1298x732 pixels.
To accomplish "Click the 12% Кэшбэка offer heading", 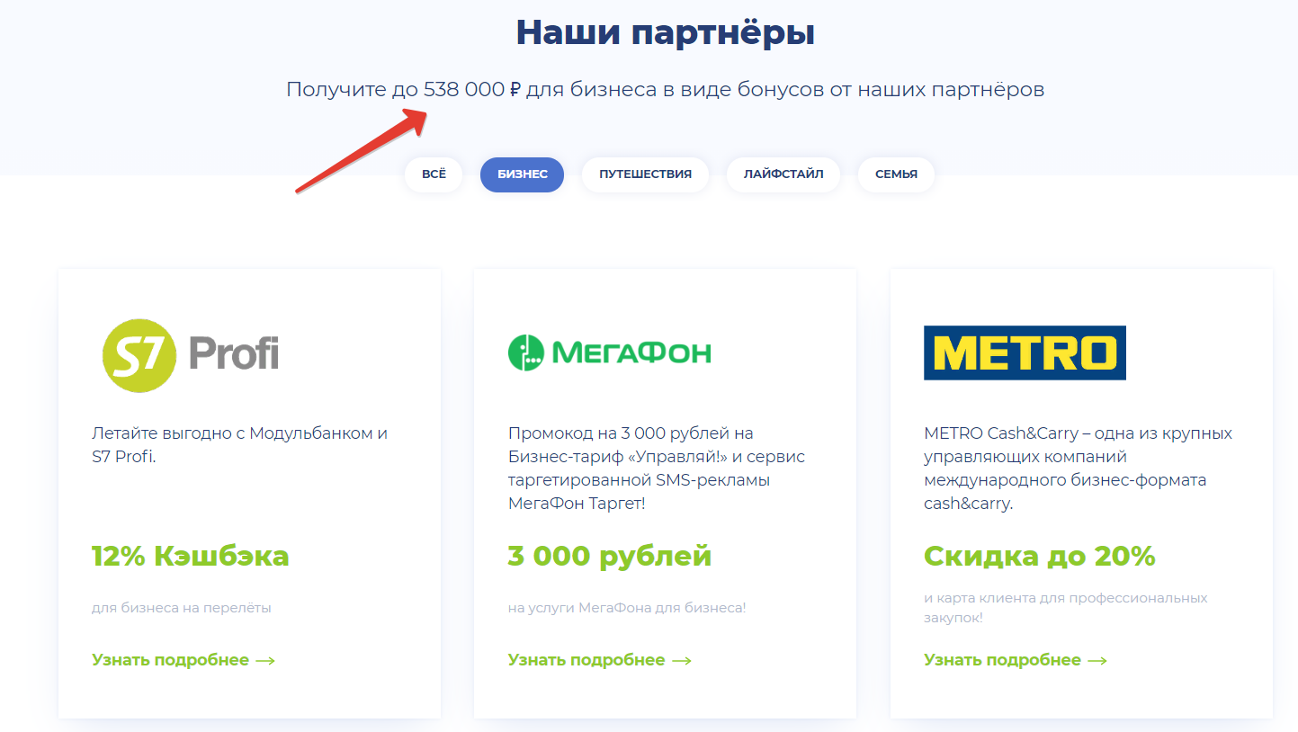I will [x=190, y=556].
